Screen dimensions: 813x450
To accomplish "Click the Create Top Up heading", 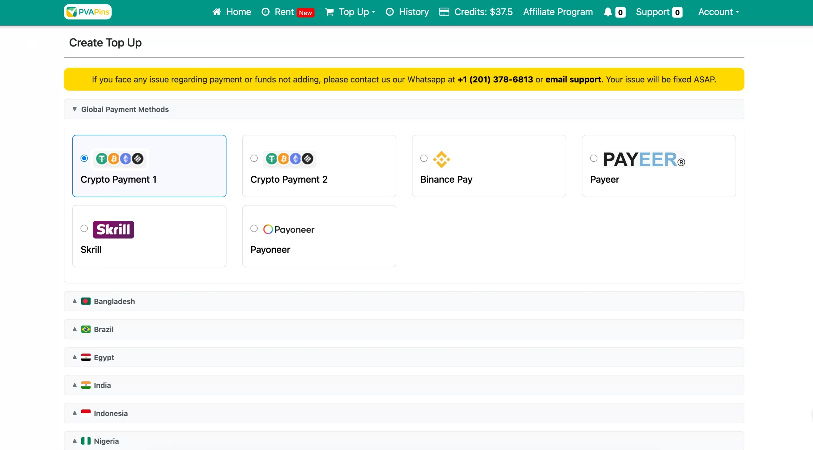I will [x=105, y=43].
